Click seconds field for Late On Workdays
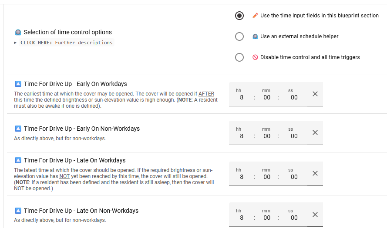Viewport: 387px width, 228px height. 294,177
